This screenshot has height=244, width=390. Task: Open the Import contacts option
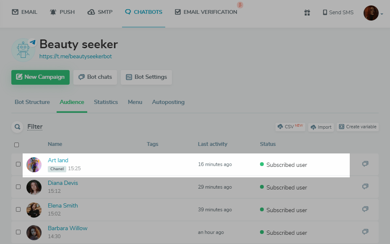(x=321, y=127)
